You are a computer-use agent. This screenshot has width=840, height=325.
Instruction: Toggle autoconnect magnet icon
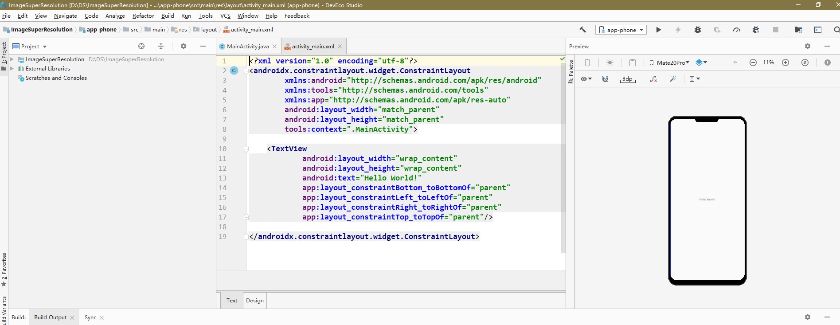(x=605, y=79)
